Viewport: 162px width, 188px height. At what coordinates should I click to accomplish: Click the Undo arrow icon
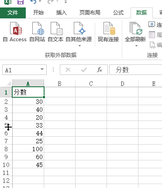pyautogui.click(x=33, y=2)
